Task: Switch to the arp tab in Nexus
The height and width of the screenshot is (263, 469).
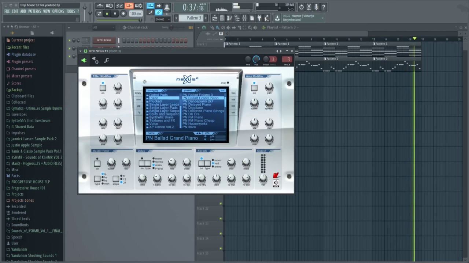Action: click(139, 106)
